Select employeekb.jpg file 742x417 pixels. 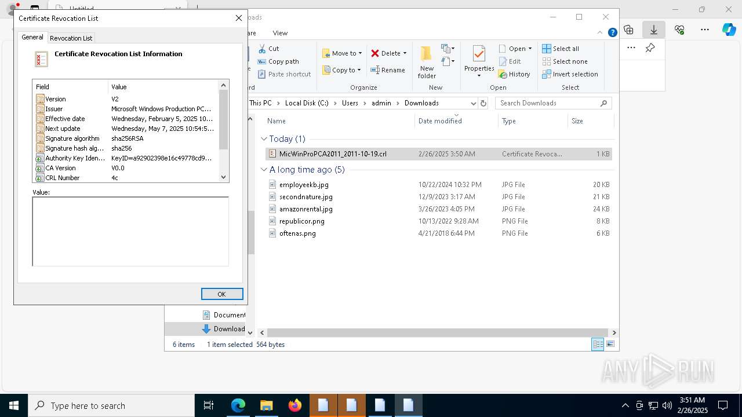(x=439, y=185)
